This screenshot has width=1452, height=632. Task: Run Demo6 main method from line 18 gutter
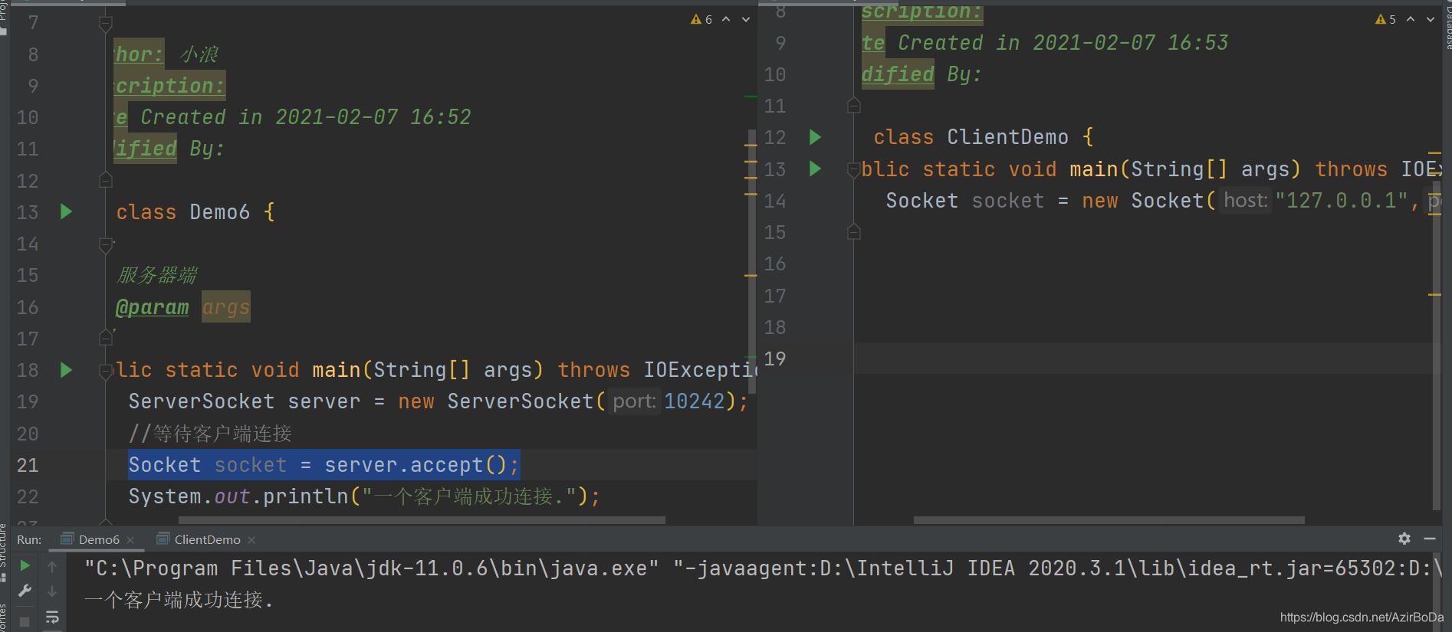click(x=66, y=370)
